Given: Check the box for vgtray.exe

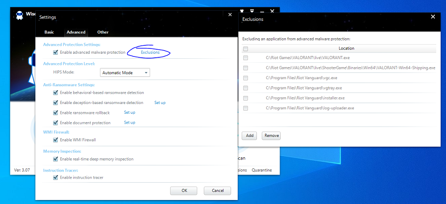Looking at the screenshot, I should (x=246, y=88).
